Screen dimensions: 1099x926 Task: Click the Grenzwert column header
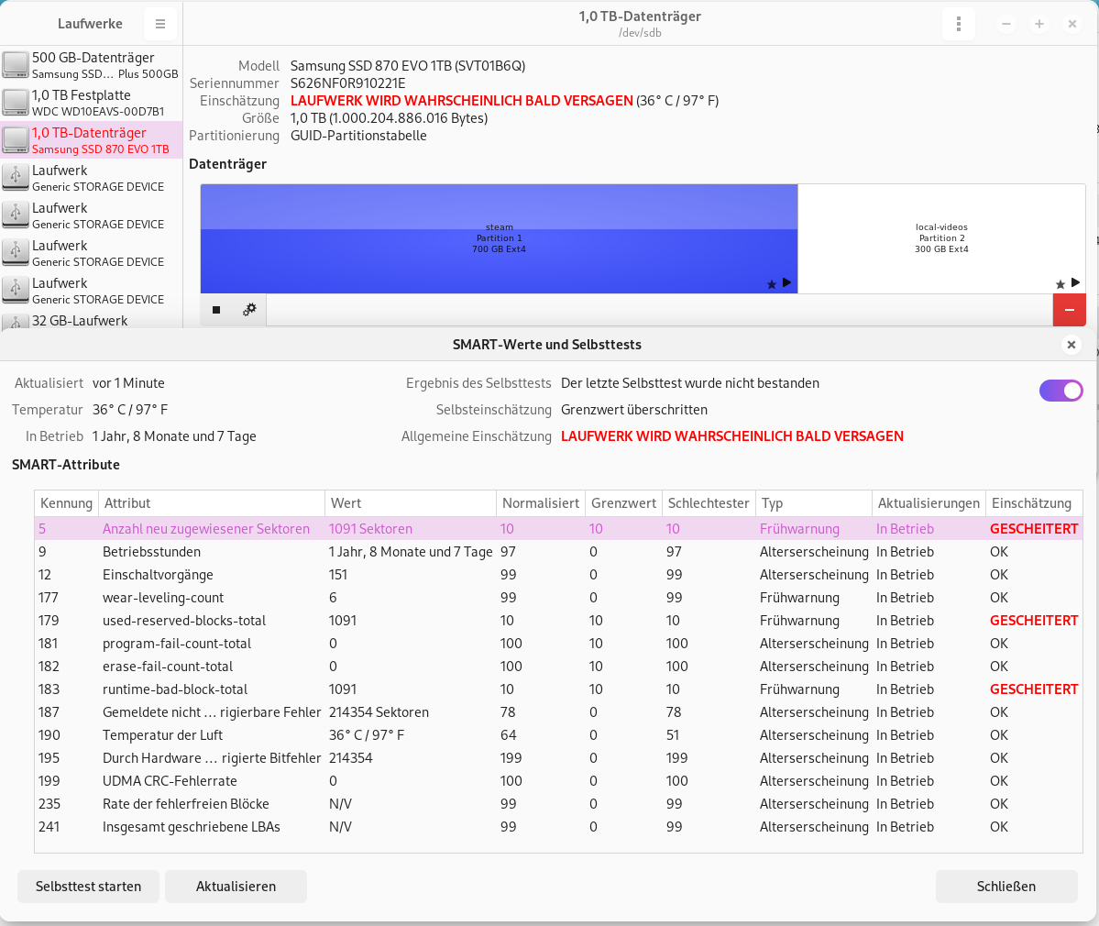[x=624, y=503]
